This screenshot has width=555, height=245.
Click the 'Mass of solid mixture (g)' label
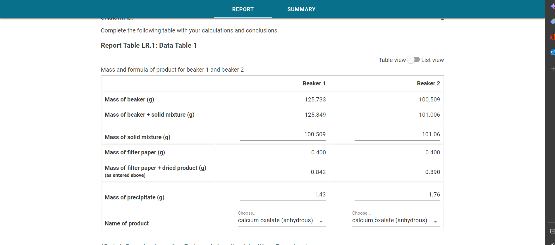tap(138, 137)
